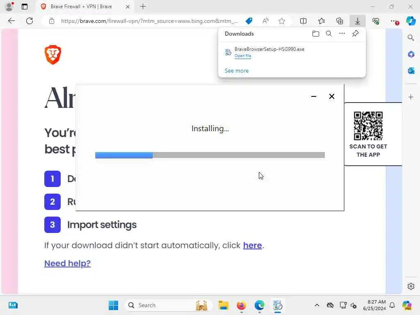Open Microsoft 365 sidebar icon
The image size is (420, 315).
(411, 55)
